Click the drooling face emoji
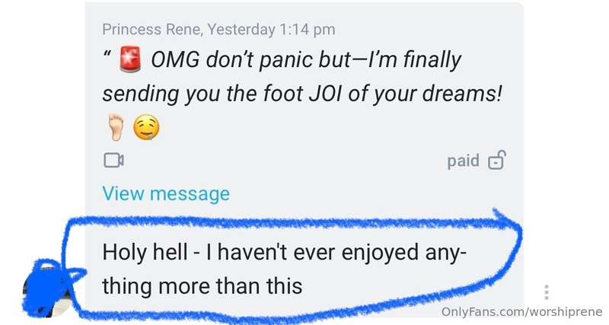The image size is (609, 325). point(146,127)
